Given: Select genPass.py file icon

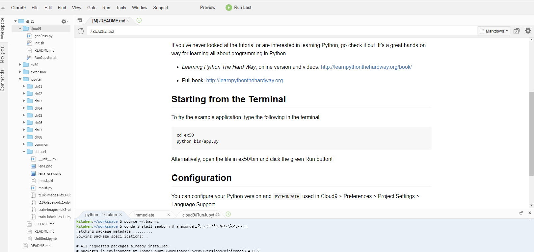Looking at the screenshot, I should (29, 36).
